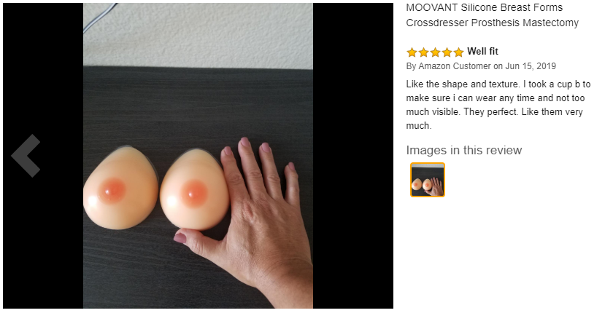This screenshot has width=605, height=313.
Task: Click the white wall area in the photo
Action: (198, 35)
